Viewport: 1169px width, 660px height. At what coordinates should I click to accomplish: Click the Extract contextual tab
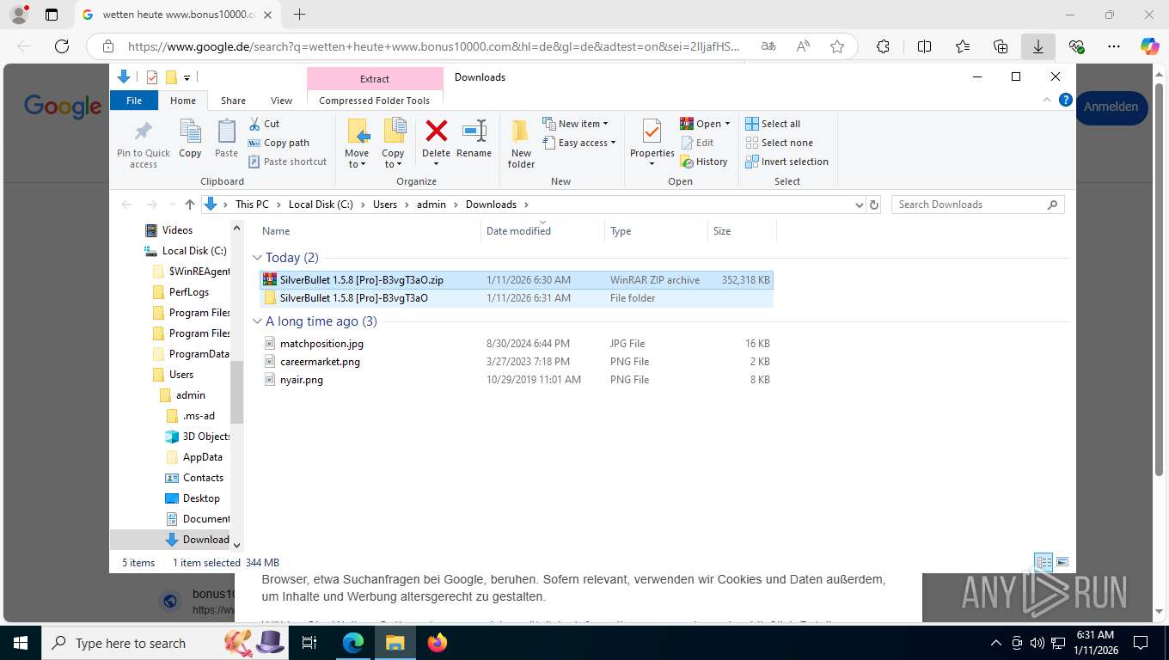coord(375,79)
